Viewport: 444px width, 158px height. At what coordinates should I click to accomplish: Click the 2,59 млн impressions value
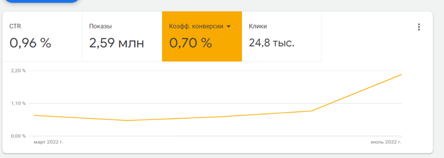coord(117,43)
